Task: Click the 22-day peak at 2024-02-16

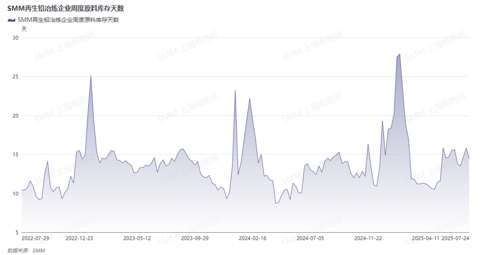Action: pos(250,99)
